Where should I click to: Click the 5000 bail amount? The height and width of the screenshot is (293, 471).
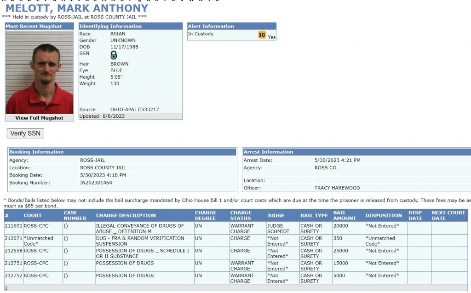coord(339,276)
